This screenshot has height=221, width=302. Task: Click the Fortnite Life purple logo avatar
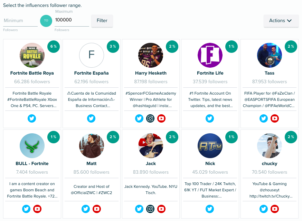(x=210, y=55)
